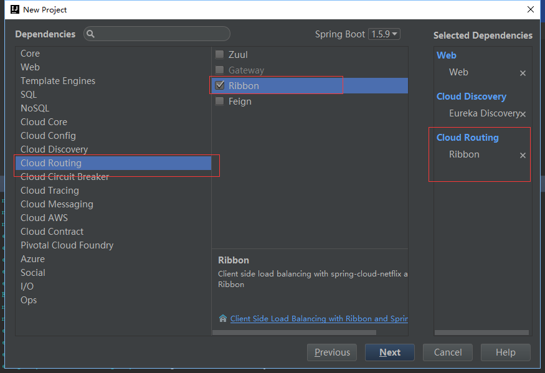
Task: Open the I/O dependency category
Action: point(113,286)
